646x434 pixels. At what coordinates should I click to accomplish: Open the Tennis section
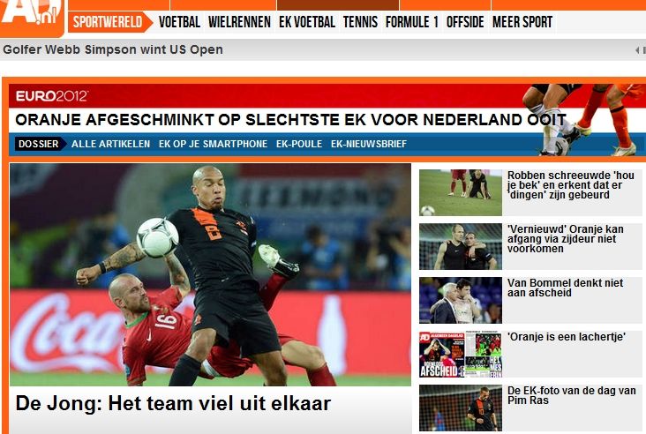[360, 22]
